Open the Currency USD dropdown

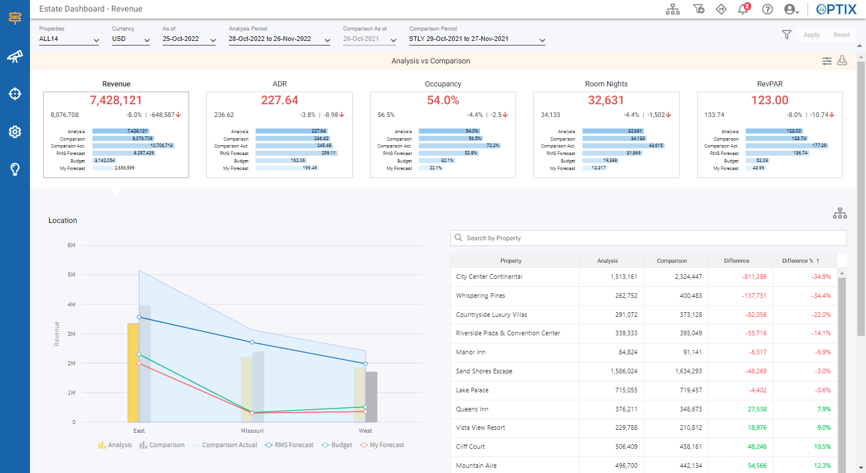click(130, 39)
